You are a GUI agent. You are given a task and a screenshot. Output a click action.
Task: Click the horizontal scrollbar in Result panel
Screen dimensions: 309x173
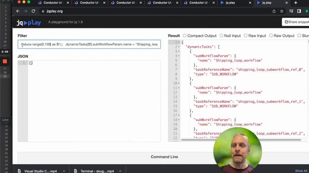[x=241, y=140]
